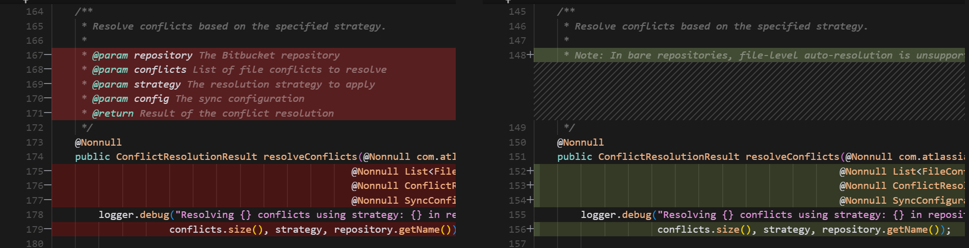
Task: Click '@Nonnull' annotation on left line 173
Action: point(98,142)
